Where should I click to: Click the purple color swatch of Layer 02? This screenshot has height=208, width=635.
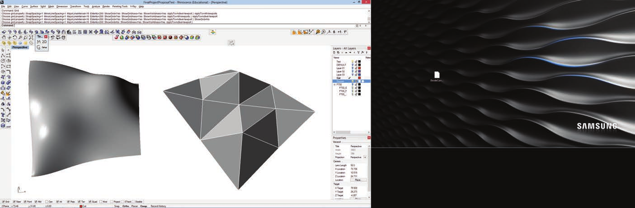tap(359, 71)
